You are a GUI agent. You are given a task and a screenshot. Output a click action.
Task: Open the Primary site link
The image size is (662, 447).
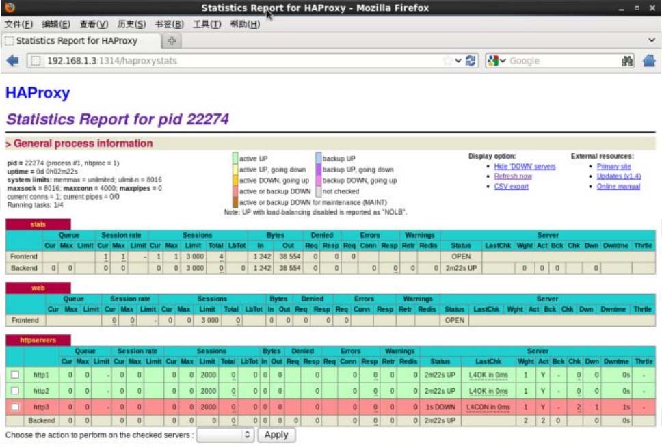(x=614, y=166)
